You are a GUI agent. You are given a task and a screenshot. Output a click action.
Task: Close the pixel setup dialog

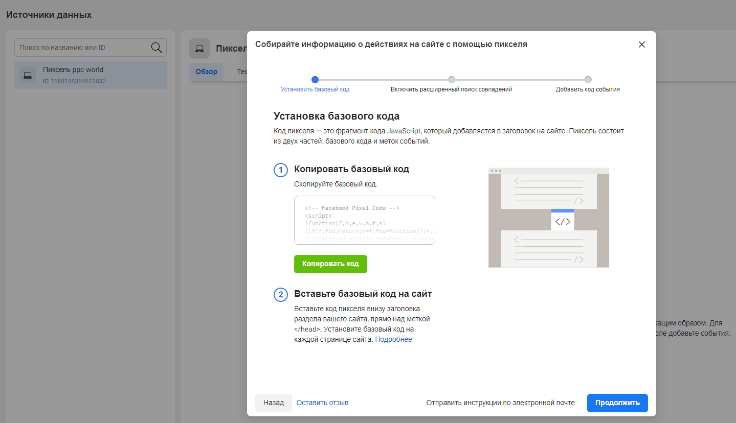click(x=642, y=44)
